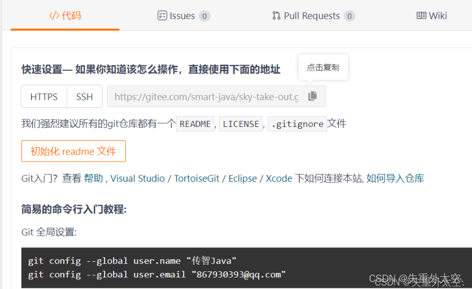Click the README code label
The image size is (472, 289).
point(195,124)
